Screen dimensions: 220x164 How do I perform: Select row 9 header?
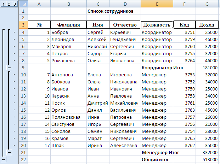coord(23,68)
